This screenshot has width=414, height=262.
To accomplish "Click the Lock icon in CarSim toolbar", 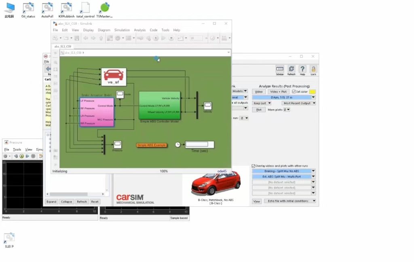I will 313,69.
